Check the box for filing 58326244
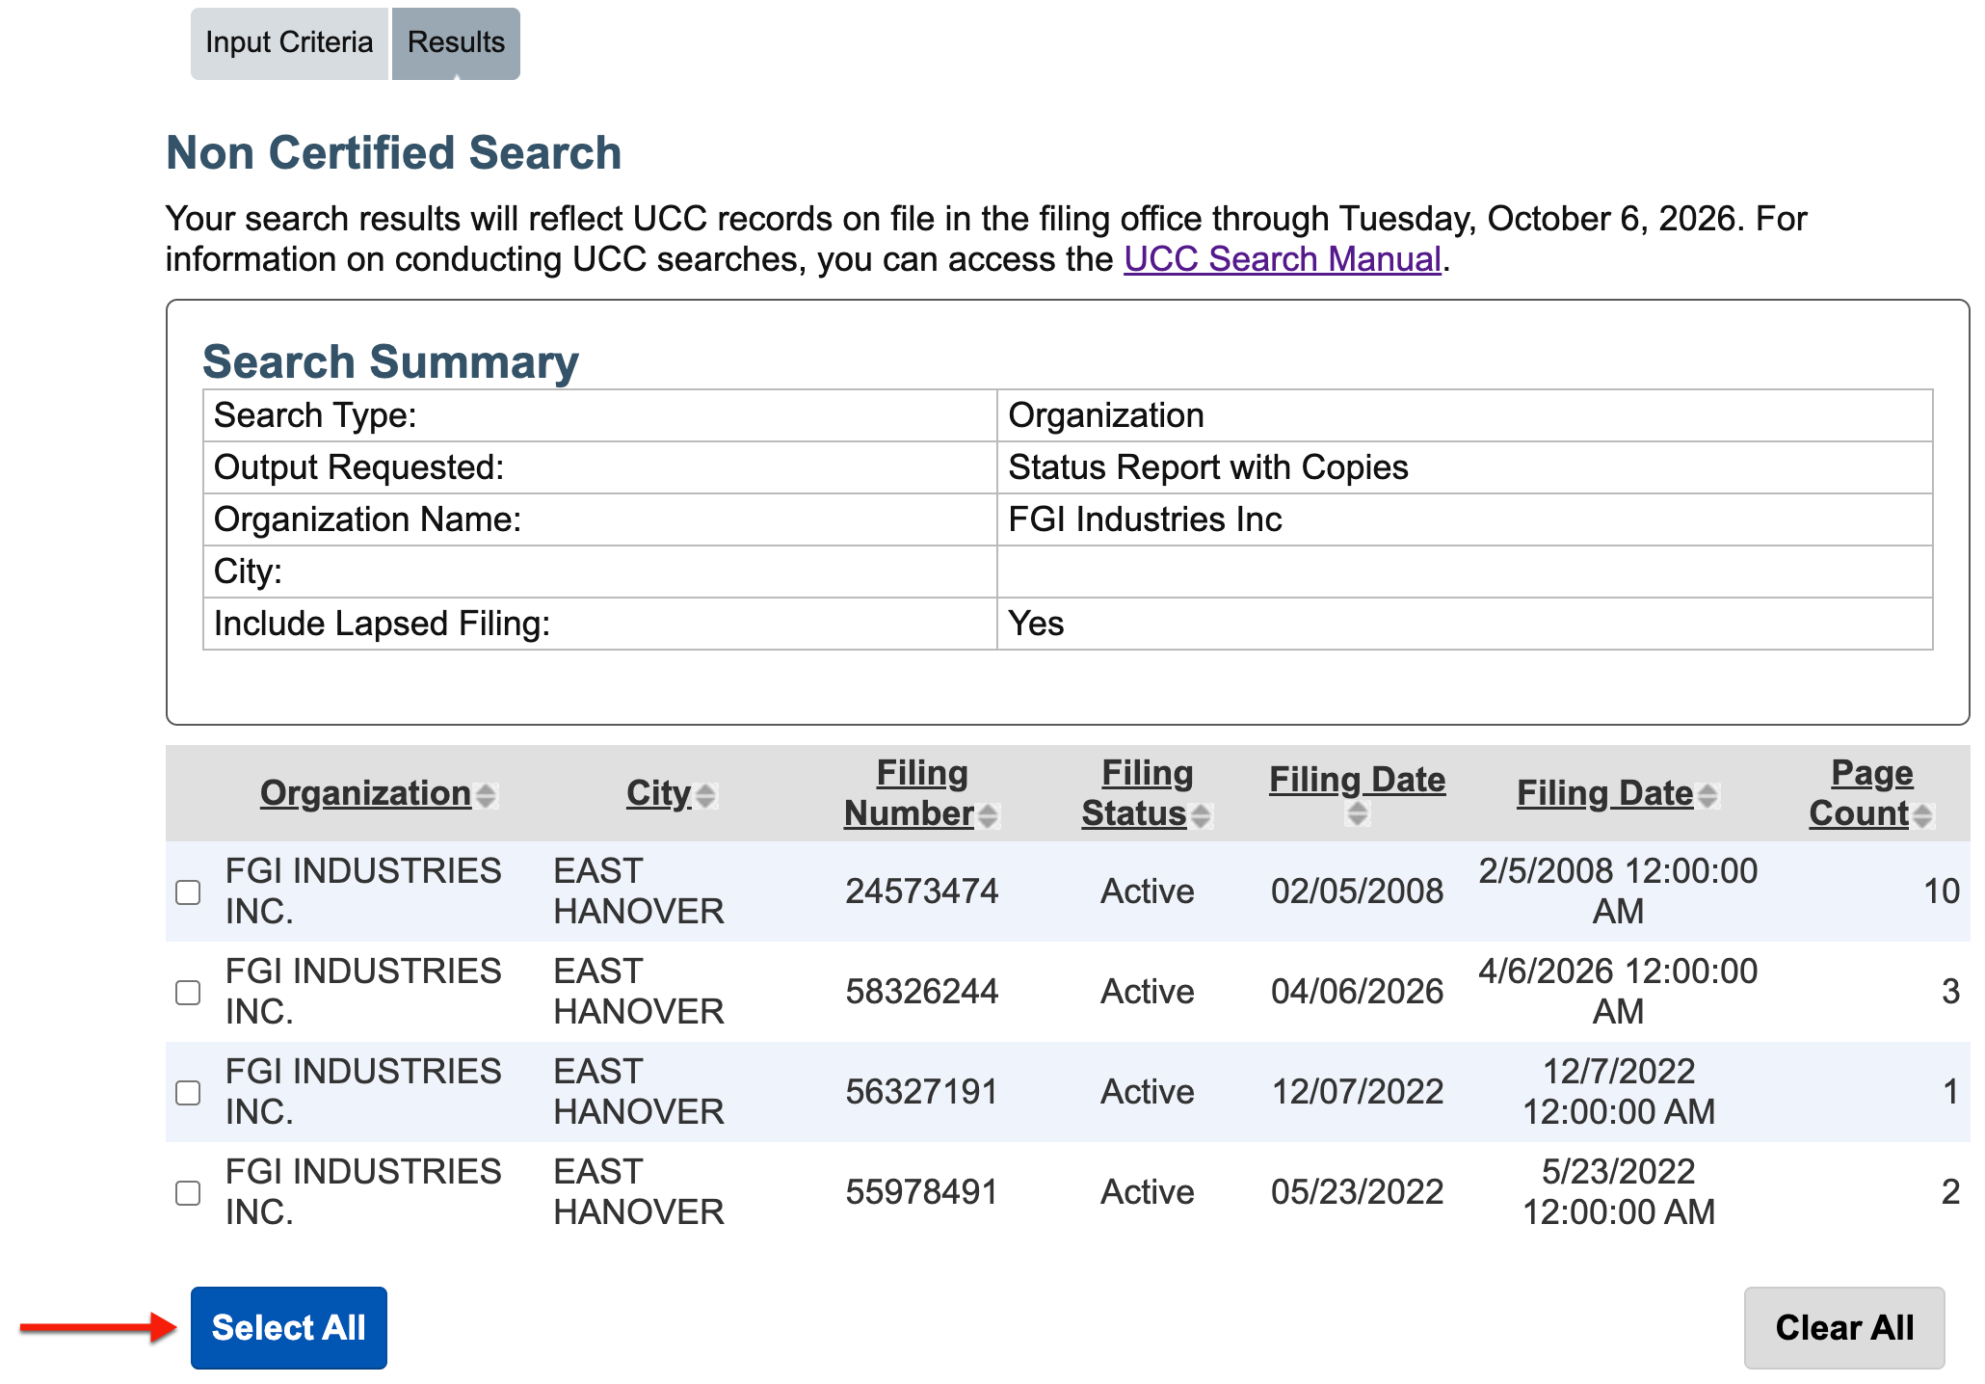This screenshot has height=1384, width=1985. pos(188,992)
